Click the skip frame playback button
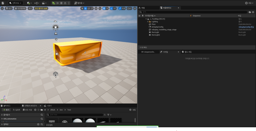 pyautogui.click(x=58, y=3)
